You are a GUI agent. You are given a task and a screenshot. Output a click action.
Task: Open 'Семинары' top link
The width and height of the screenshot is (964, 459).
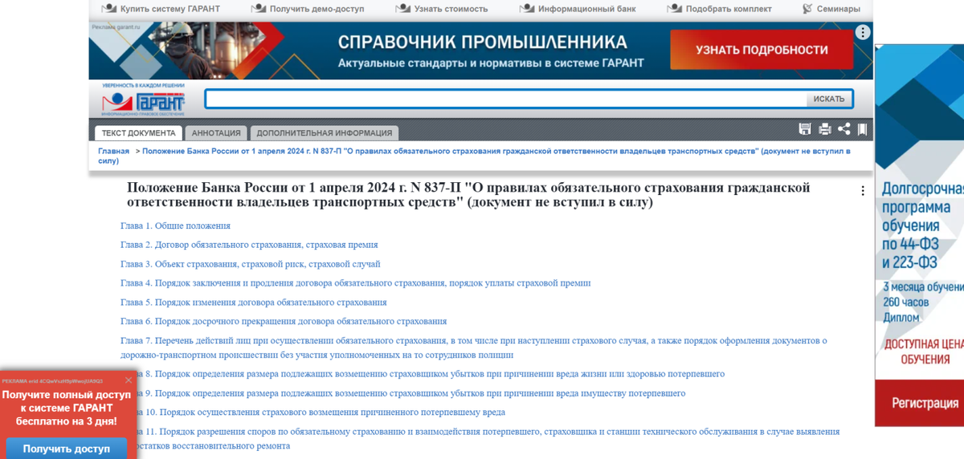click(x=831, y=9)
